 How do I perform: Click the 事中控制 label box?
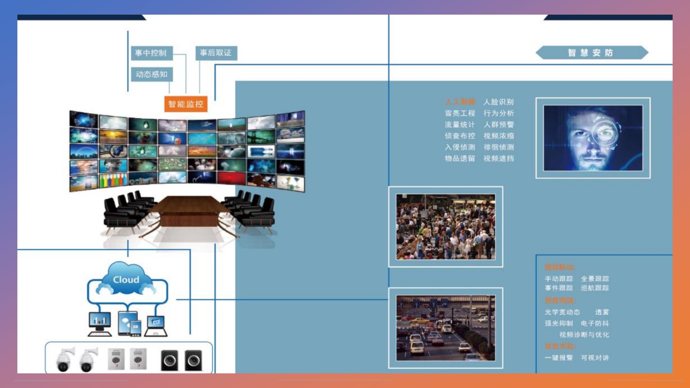[151, 53]
